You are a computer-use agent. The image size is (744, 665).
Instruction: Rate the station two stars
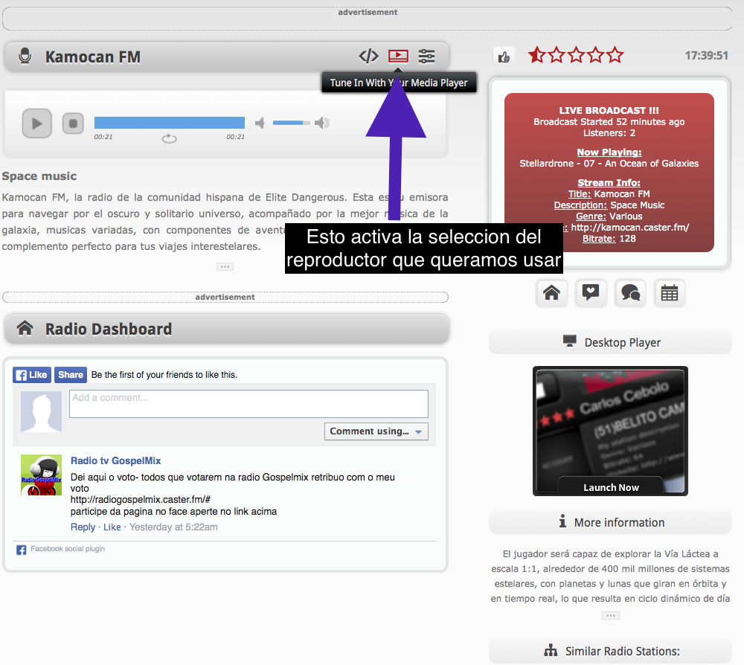click(557, 55)
